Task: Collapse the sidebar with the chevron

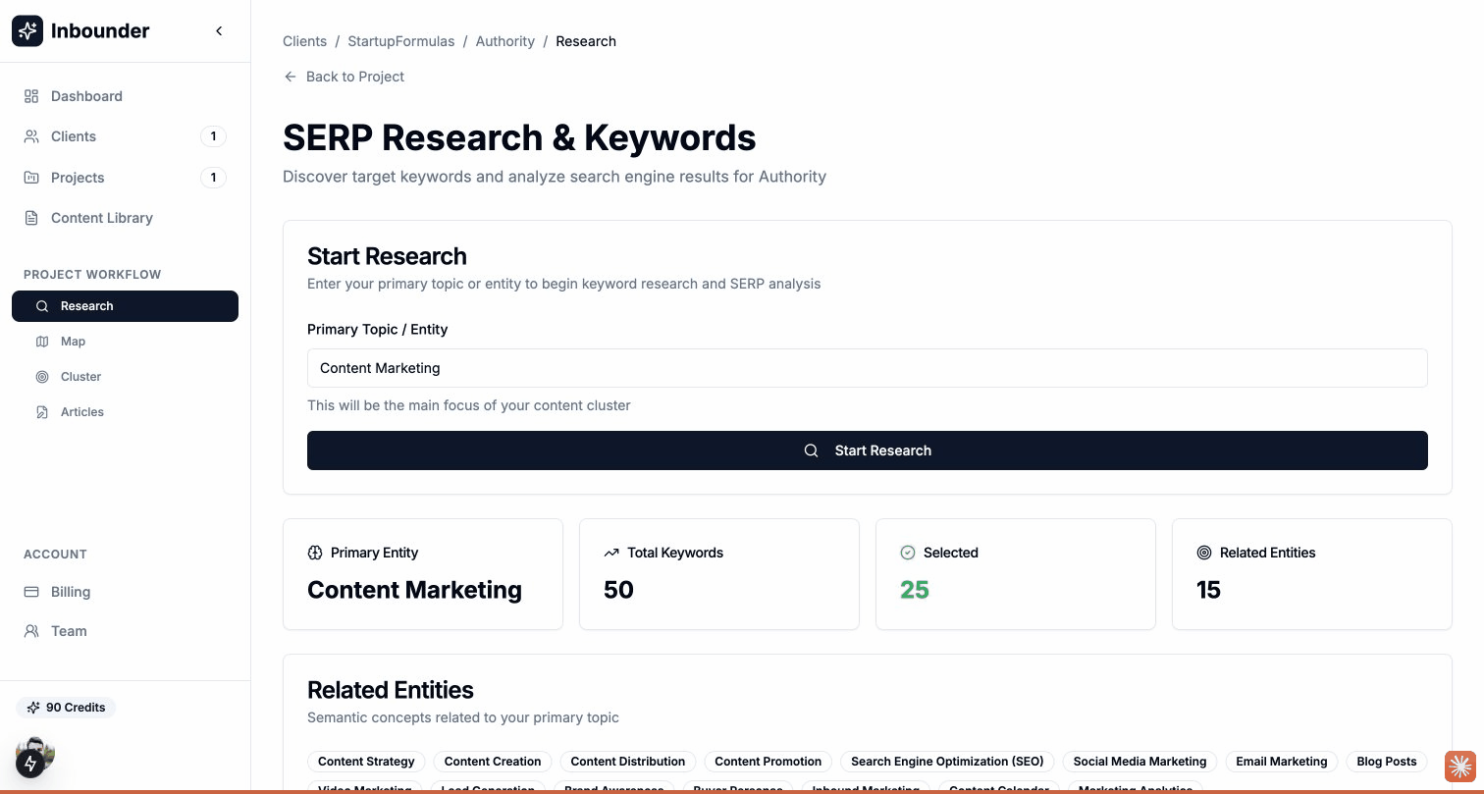Action: [219, 30]
